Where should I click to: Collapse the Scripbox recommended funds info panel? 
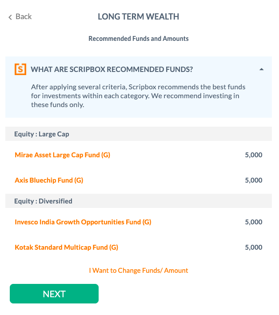pyautogui.click(x=261, y=69)
